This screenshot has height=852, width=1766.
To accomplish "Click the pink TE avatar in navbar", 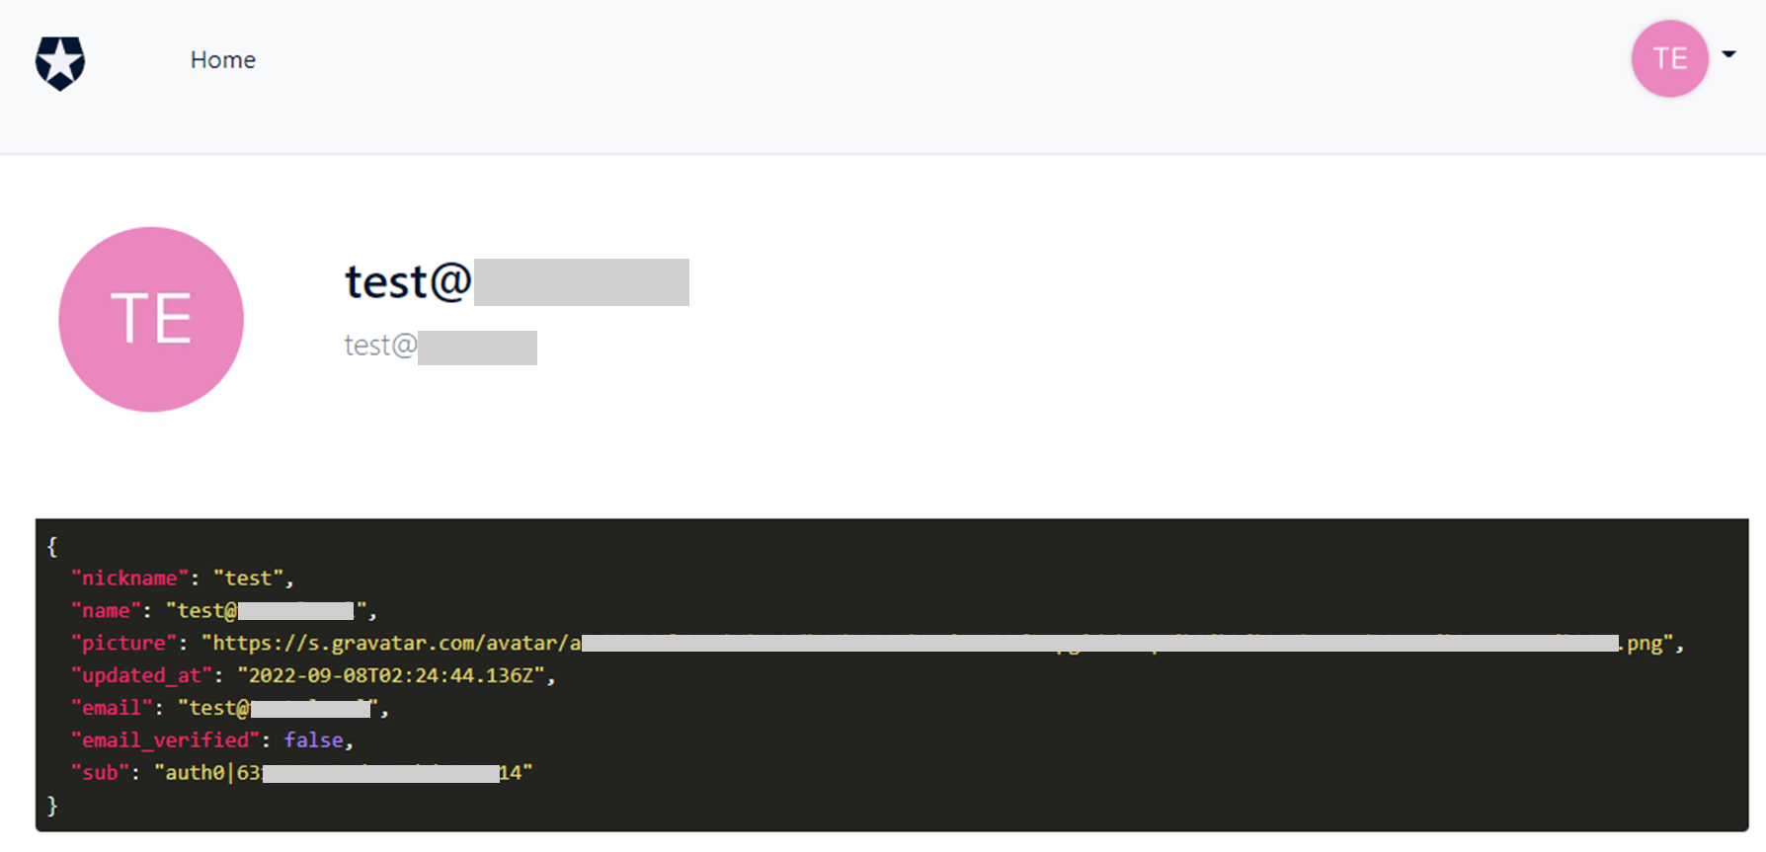I will pyautogui.click(x=1669, y=59).
